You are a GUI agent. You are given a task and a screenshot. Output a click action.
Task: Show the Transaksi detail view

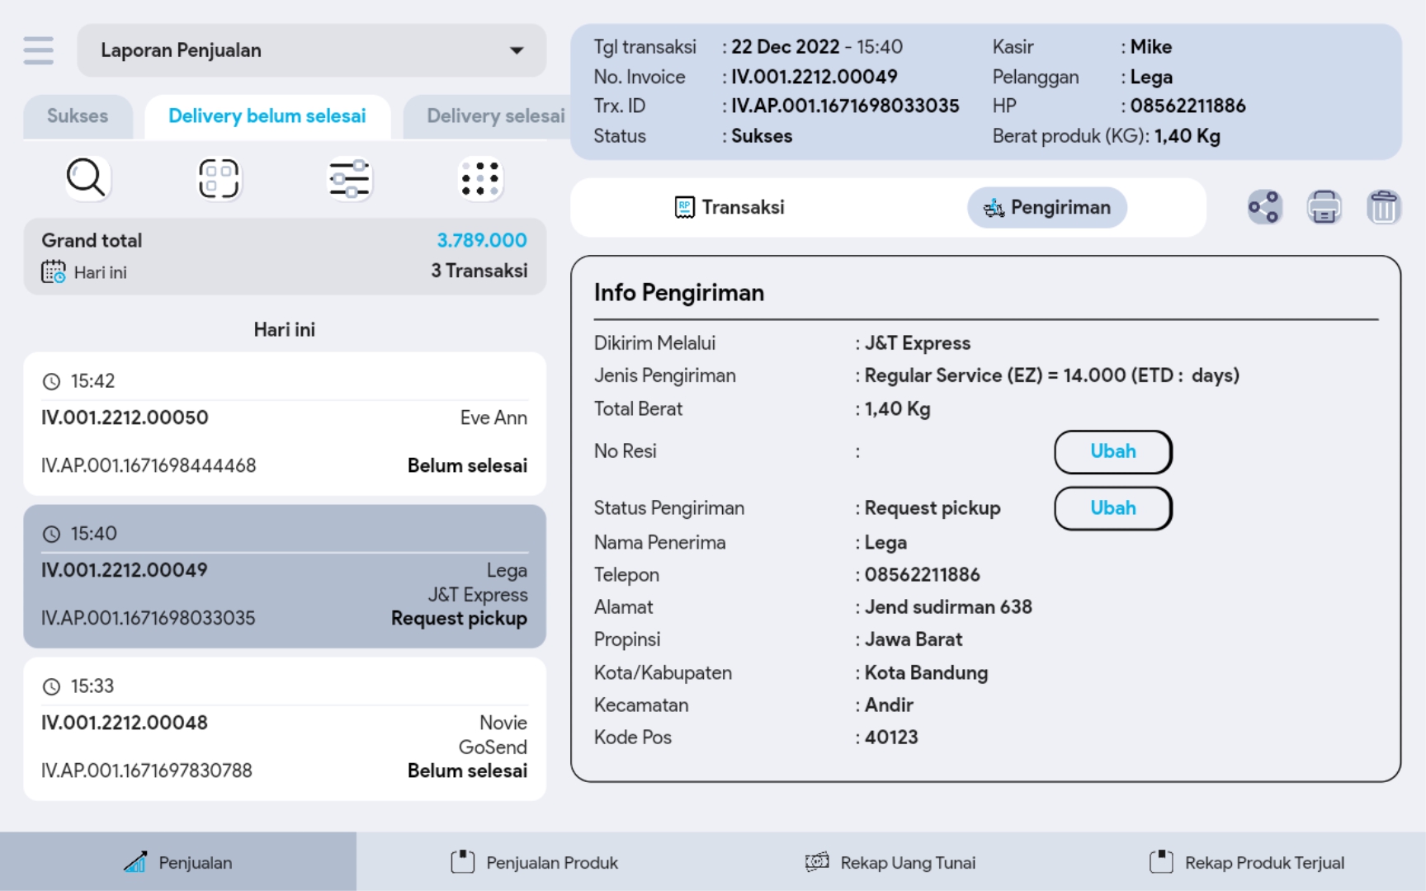[730, 207]
